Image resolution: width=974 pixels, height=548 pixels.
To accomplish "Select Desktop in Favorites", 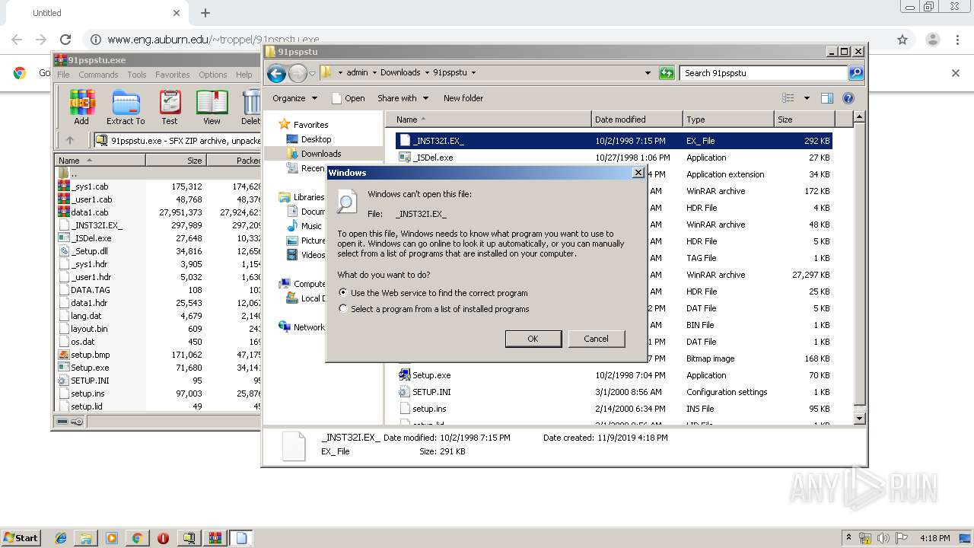I will (316, 139).
